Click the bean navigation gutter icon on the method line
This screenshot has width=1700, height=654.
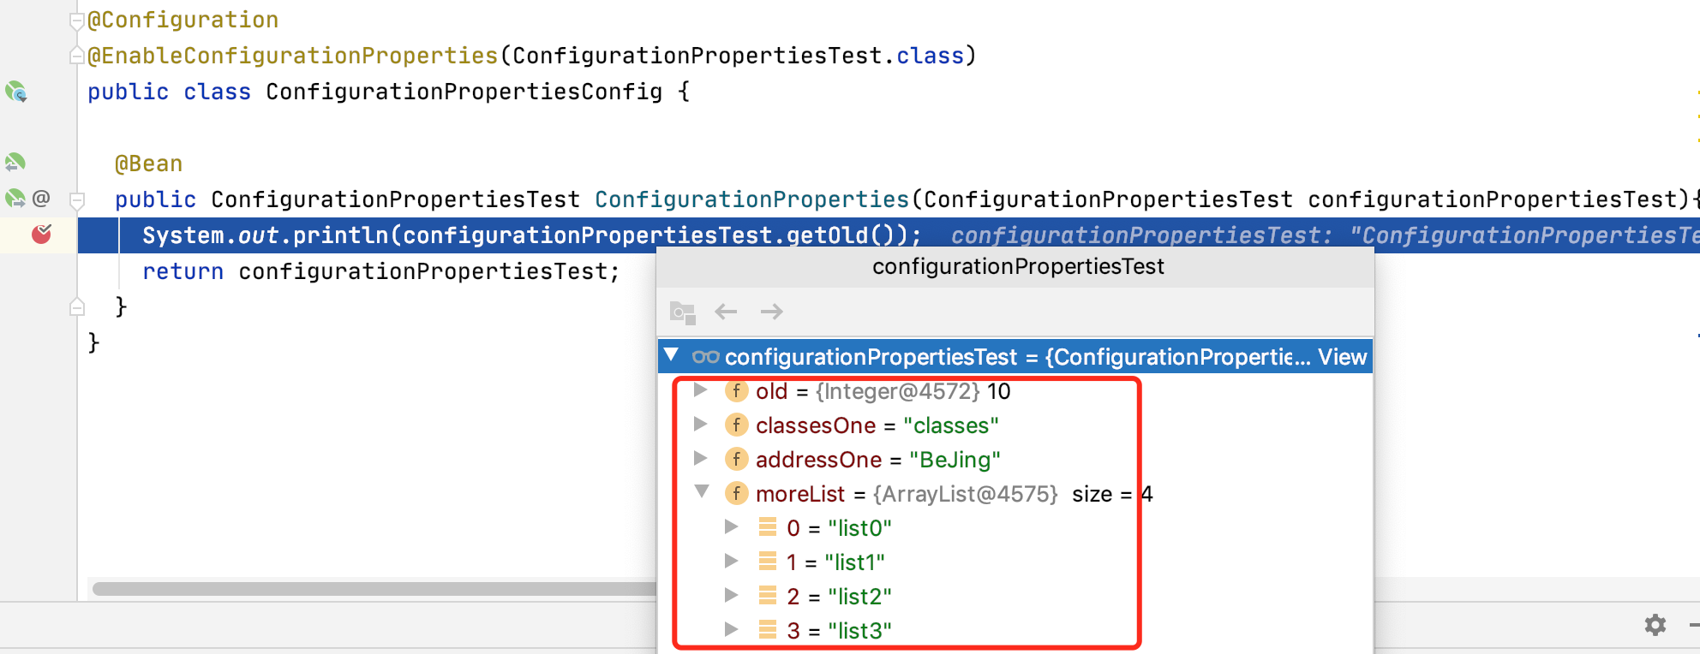(15, 199)
